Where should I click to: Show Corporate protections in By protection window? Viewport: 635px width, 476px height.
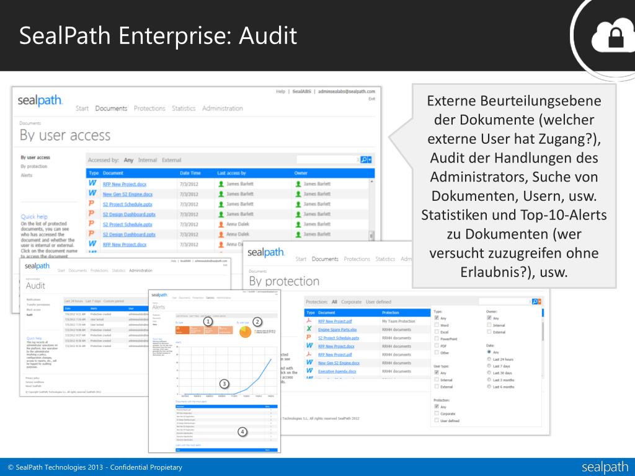pos(351,302)
